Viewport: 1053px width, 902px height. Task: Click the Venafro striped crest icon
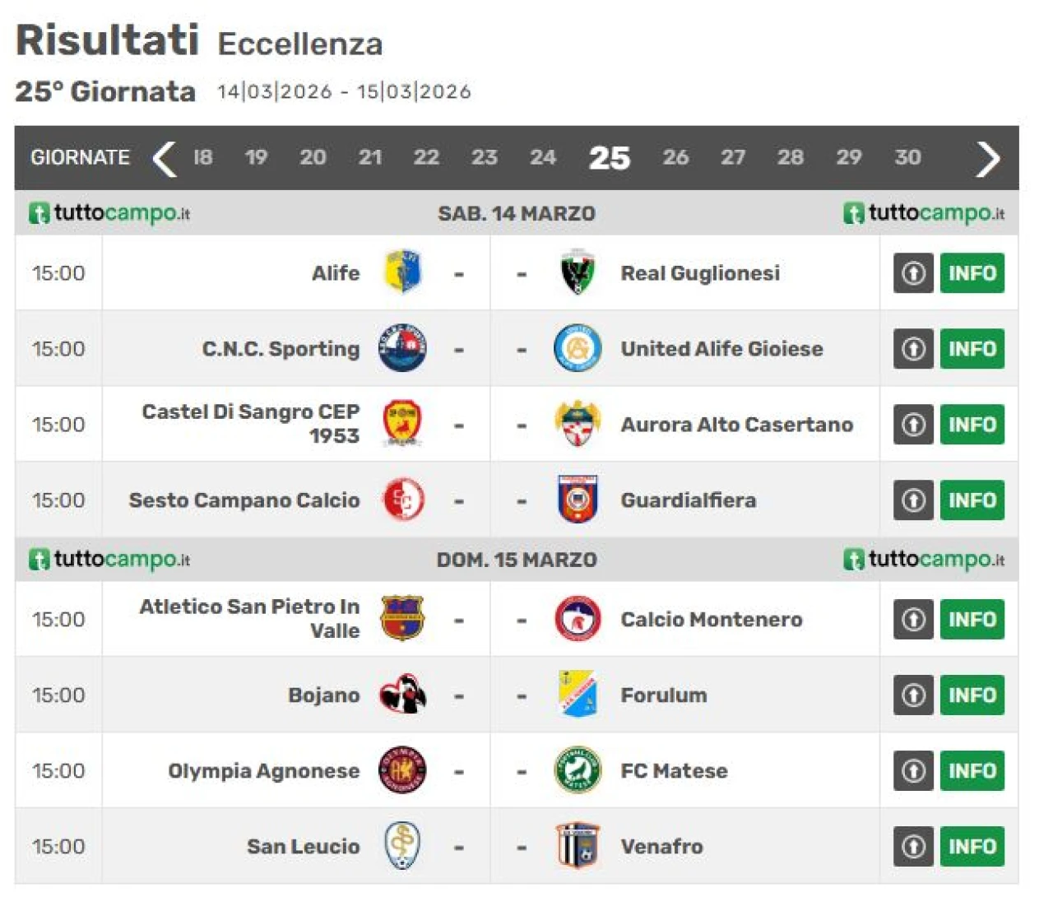pos(578,846)
